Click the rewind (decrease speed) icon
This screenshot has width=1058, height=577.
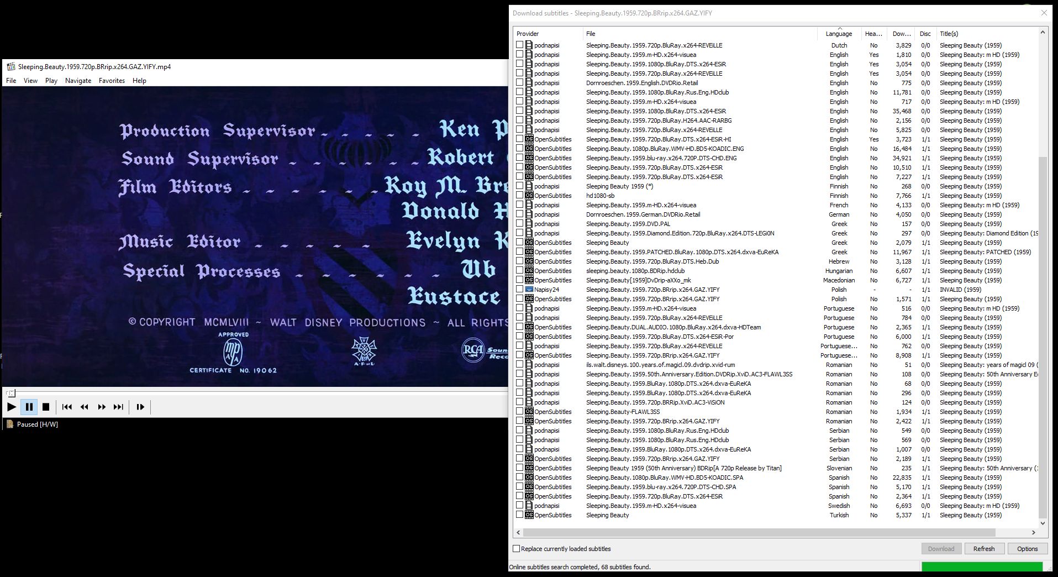point(85,407)
